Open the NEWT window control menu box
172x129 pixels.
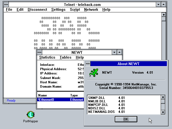tap(40, 52)
